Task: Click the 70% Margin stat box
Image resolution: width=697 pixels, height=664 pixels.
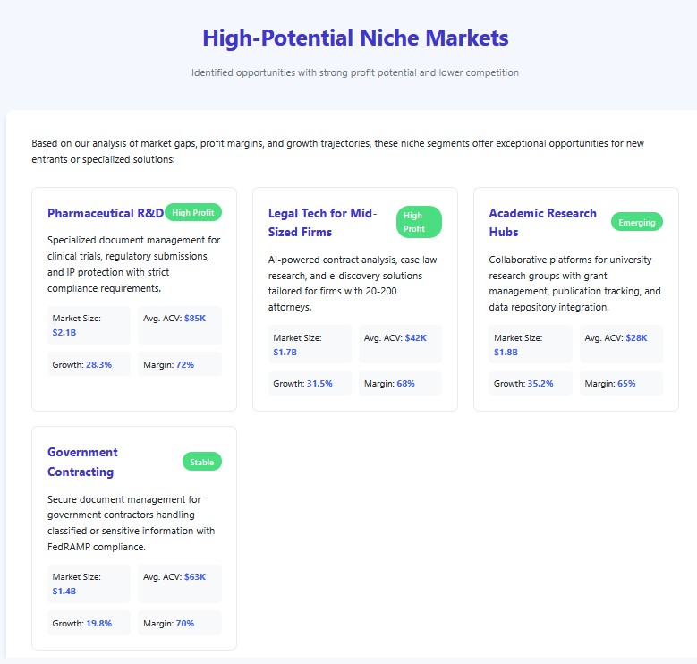Action: pos(180,623)
